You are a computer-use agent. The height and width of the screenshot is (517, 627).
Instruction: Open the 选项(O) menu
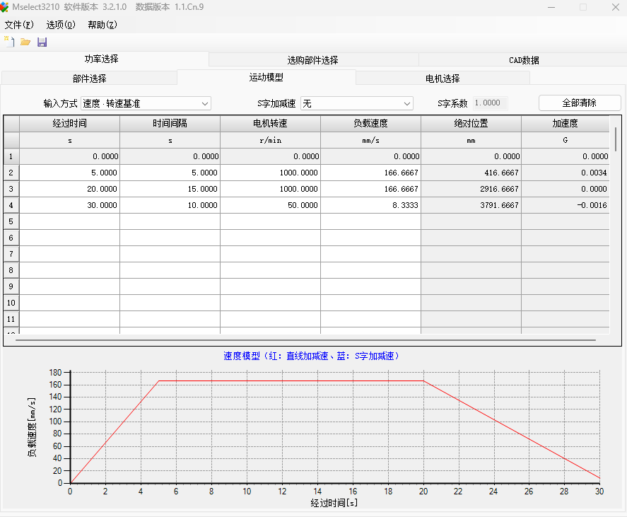tap(60, 25)
